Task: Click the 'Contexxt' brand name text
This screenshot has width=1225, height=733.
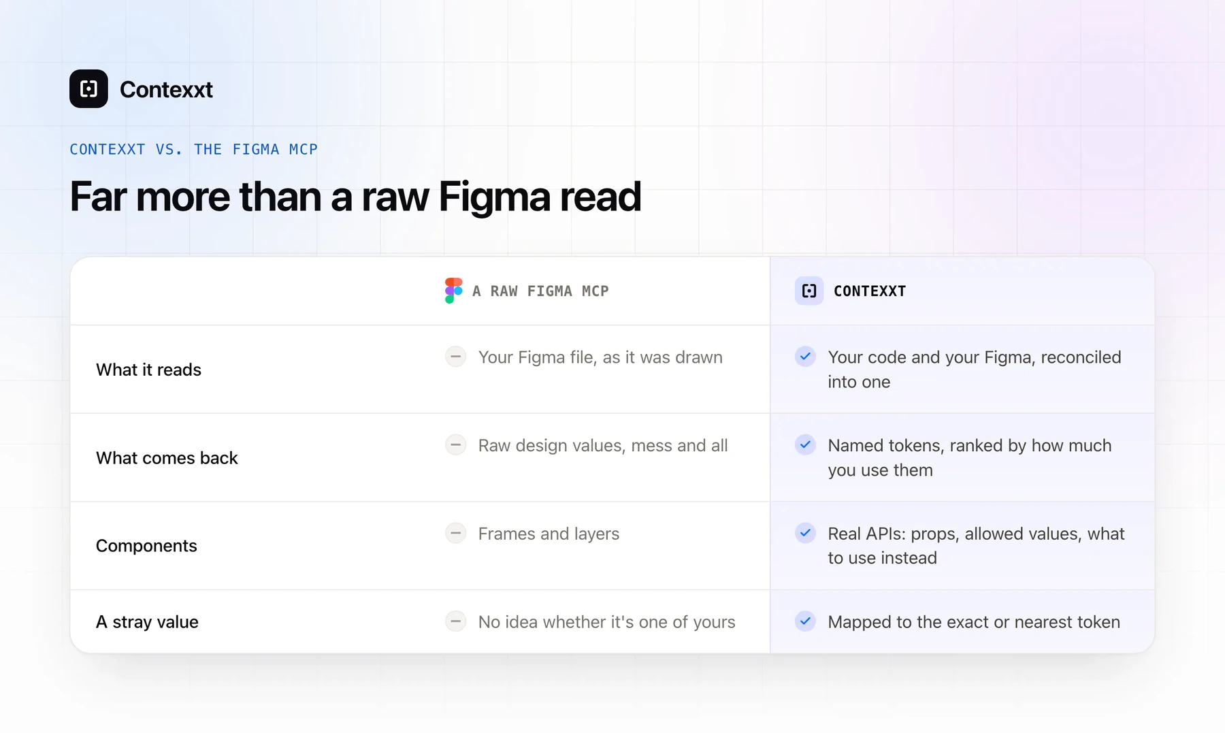Action: 166,89
